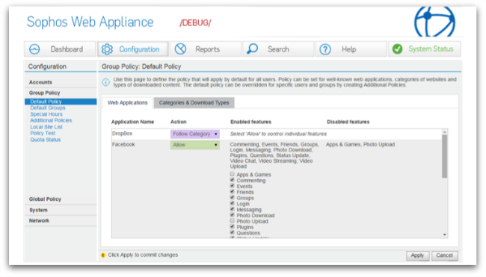Open Default Groups link
Screen dimensions: 486x277
48,108
